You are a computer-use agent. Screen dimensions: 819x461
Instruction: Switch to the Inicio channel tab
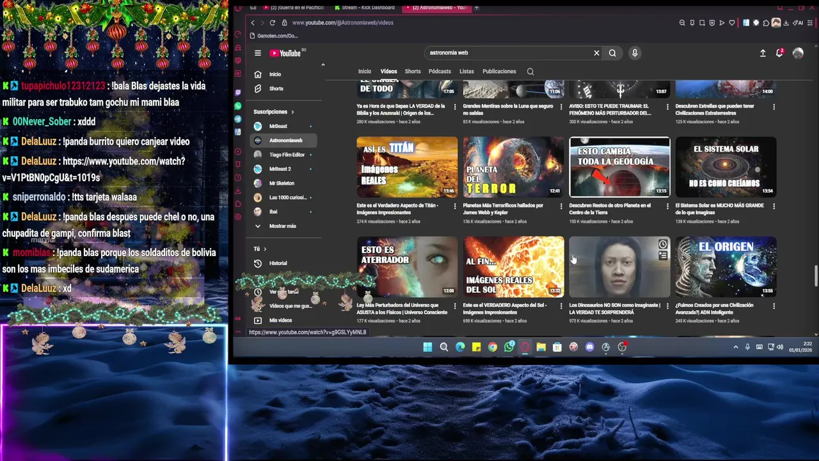click(x=365, y=72)
